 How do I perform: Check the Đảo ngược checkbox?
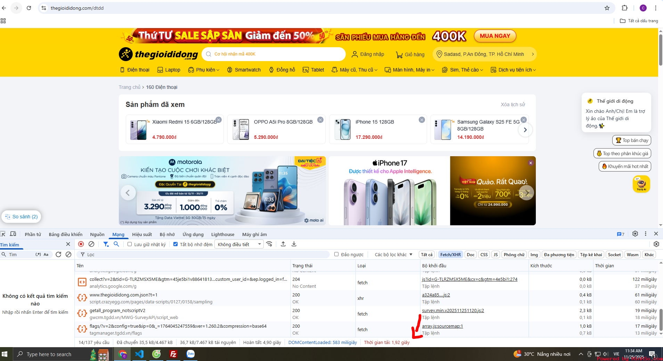click(336, 254)
